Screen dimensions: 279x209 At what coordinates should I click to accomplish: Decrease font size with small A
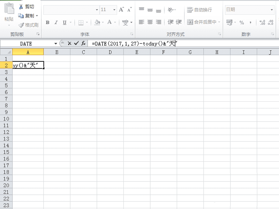(x=129, y=9)
